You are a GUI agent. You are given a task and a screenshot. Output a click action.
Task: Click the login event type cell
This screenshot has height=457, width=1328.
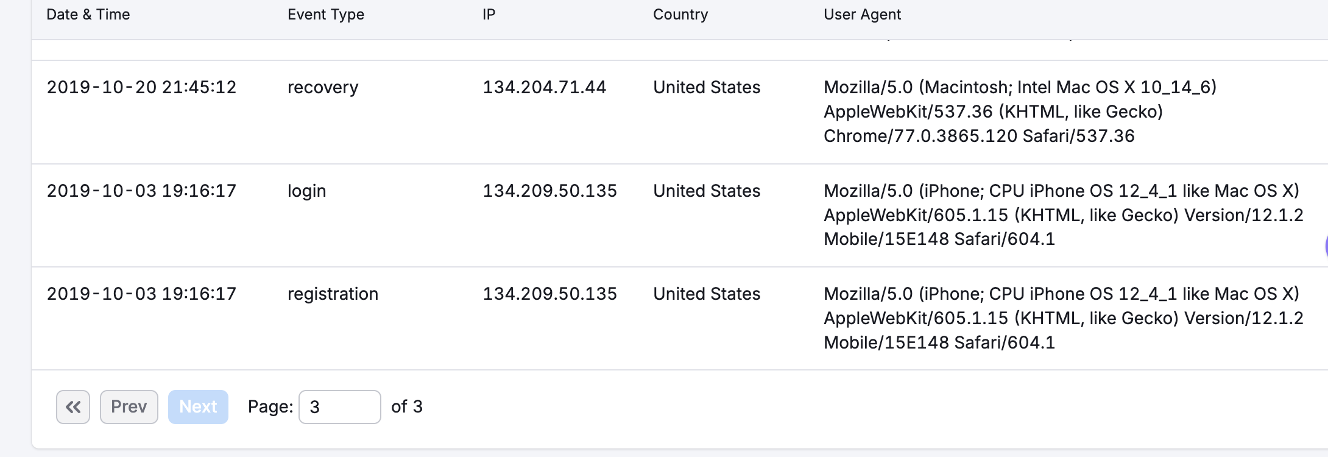pos(307,191)
